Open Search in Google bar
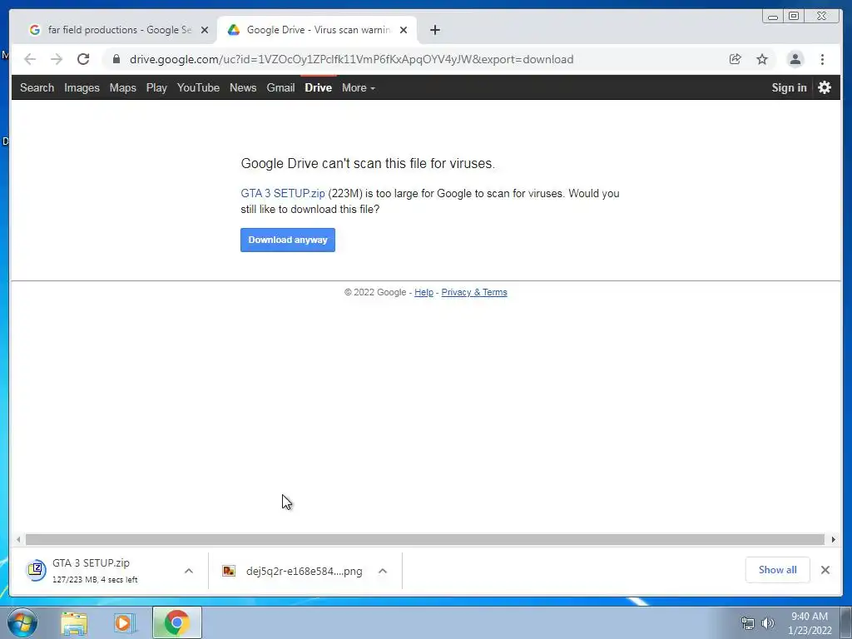This screenshot has width=852, height=639. click(37, 87)
